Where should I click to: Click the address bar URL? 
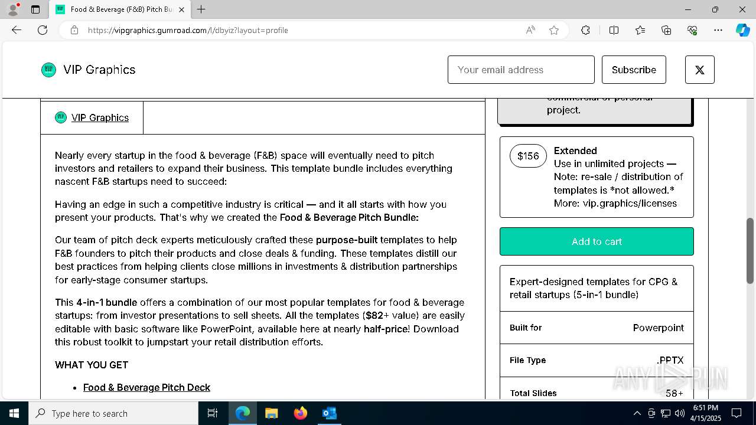click(188, 30)
